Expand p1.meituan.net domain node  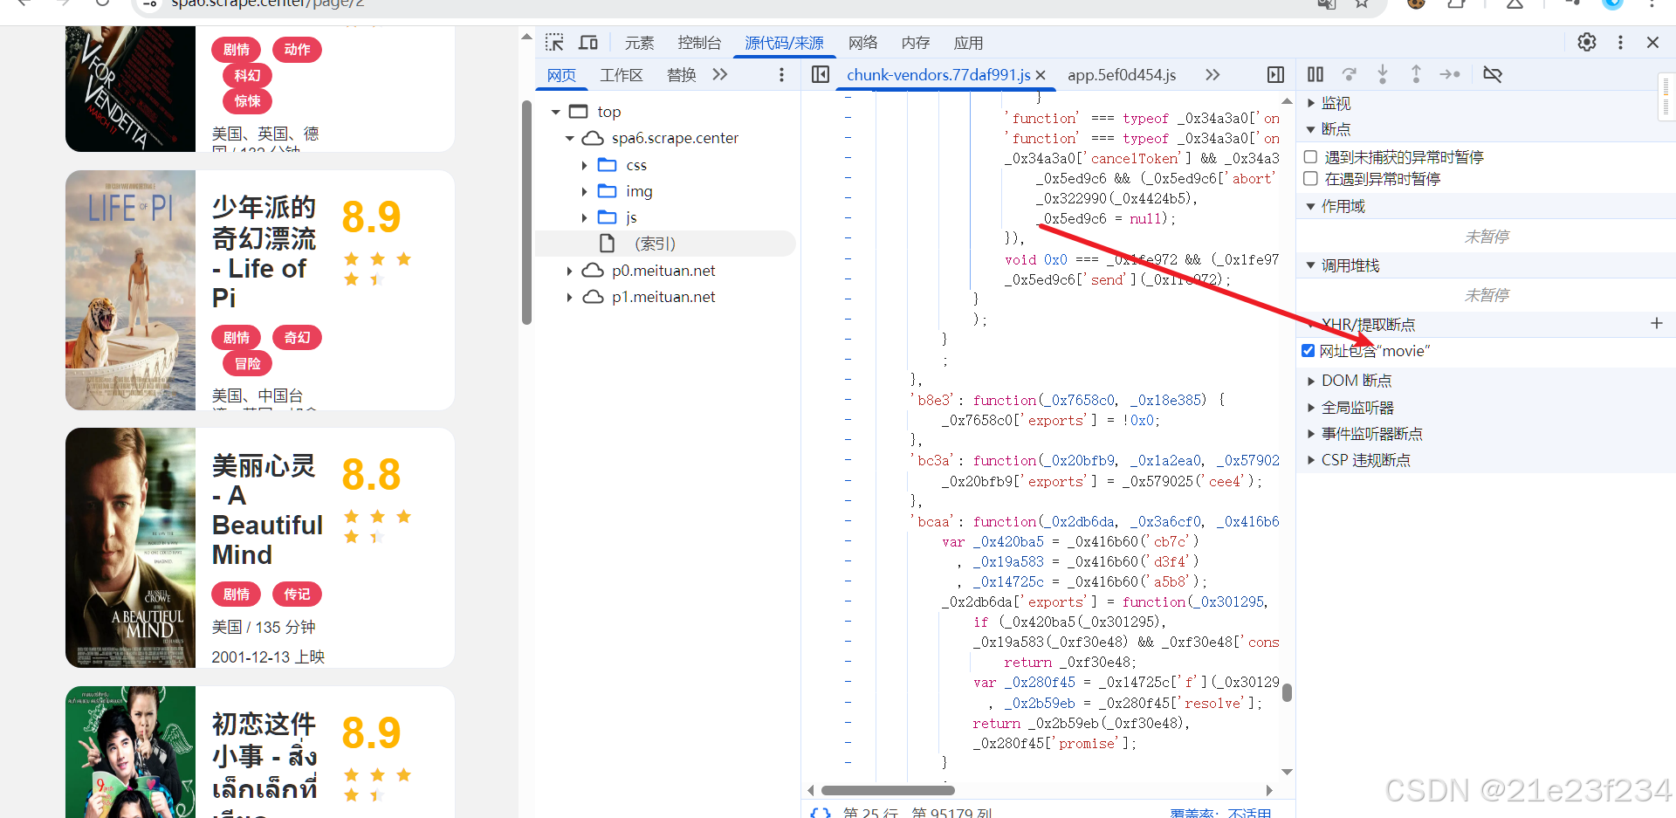(570, 297)
